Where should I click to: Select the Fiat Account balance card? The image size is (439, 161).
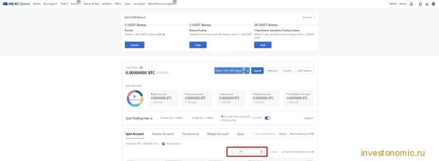click(231, 98)
